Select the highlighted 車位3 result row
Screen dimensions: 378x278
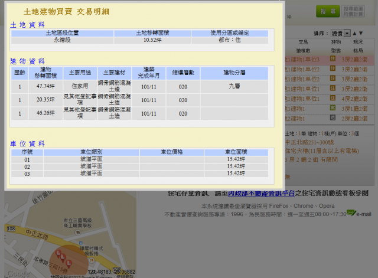point(330,60)
